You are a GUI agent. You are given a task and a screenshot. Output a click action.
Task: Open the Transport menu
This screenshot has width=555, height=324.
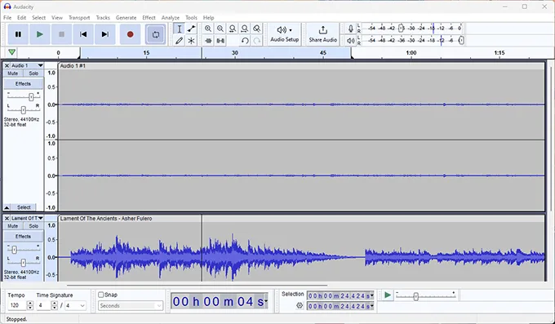[x=79, y=18]
